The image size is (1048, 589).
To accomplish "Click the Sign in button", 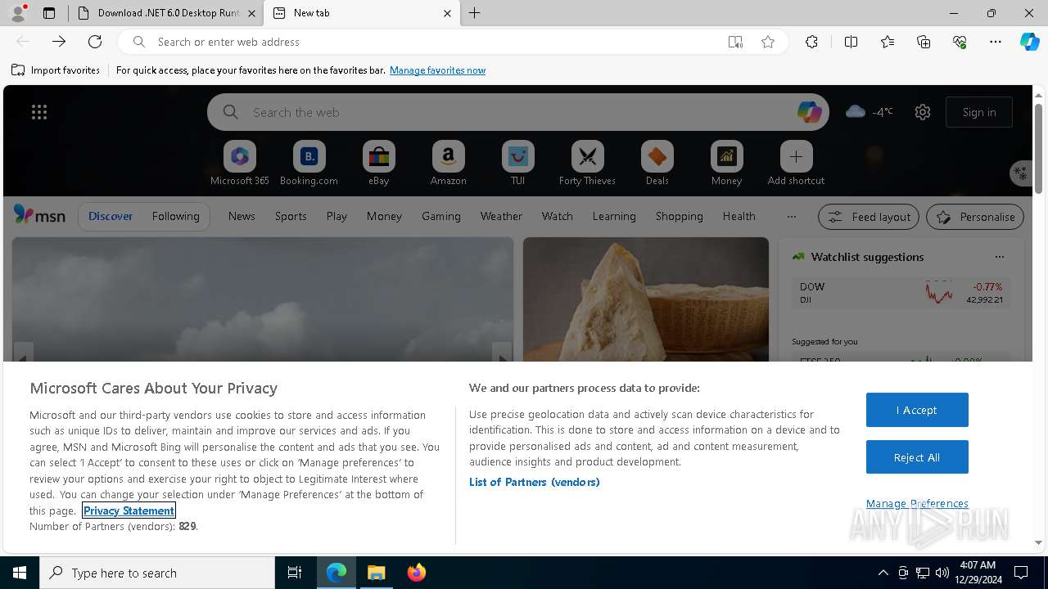I will (x=979, y=112).
